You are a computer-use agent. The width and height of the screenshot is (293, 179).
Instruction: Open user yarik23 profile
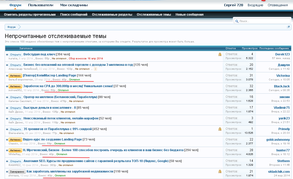coord(284,118)
